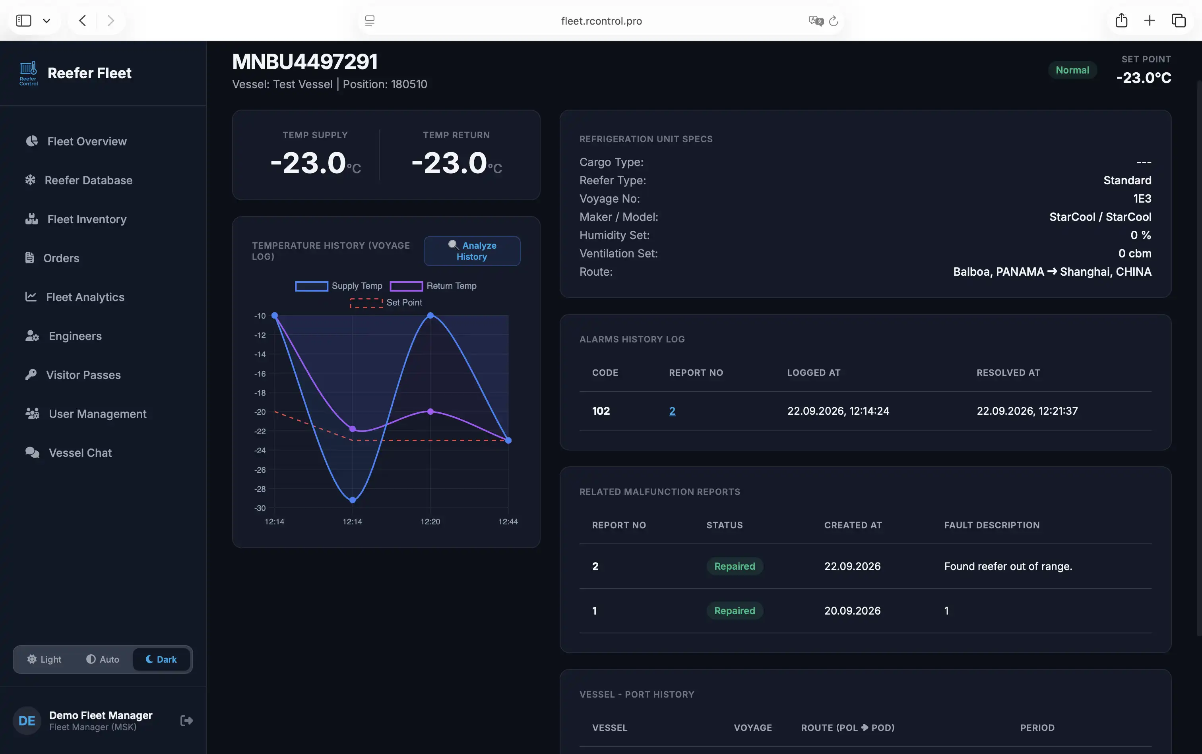1202x754 pixels.
Task: Click the Vessel Chat bubbles icon
Action: tap(33, 452)
